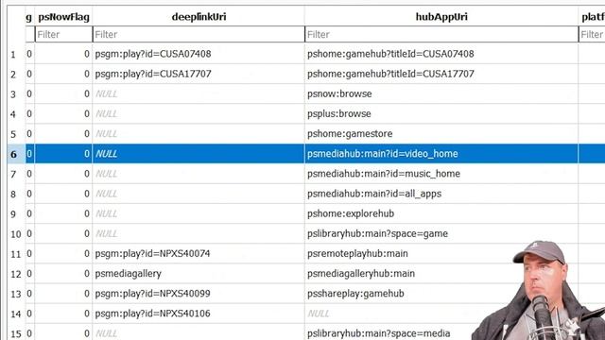
Task: Select the psnow:browse cell
Action: [x=441, y=93]
